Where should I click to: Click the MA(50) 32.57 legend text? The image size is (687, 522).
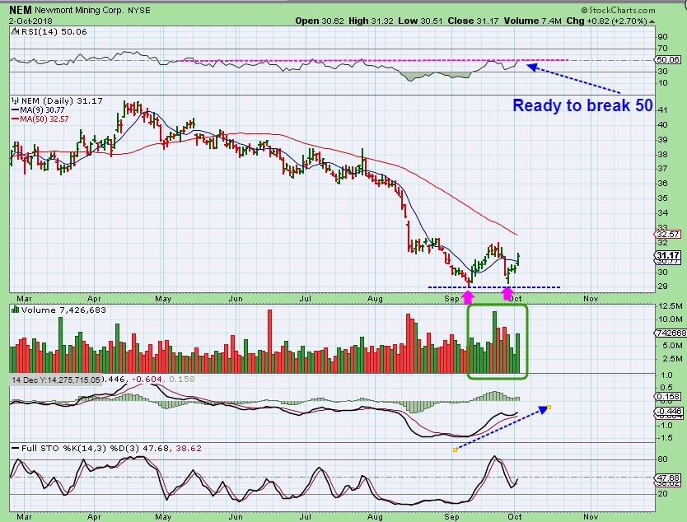(x=44, y=119)
